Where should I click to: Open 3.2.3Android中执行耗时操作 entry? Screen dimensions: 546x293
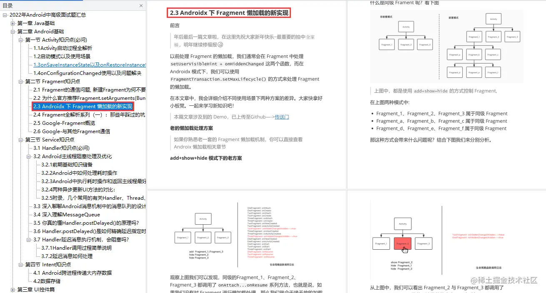(93, 181)
